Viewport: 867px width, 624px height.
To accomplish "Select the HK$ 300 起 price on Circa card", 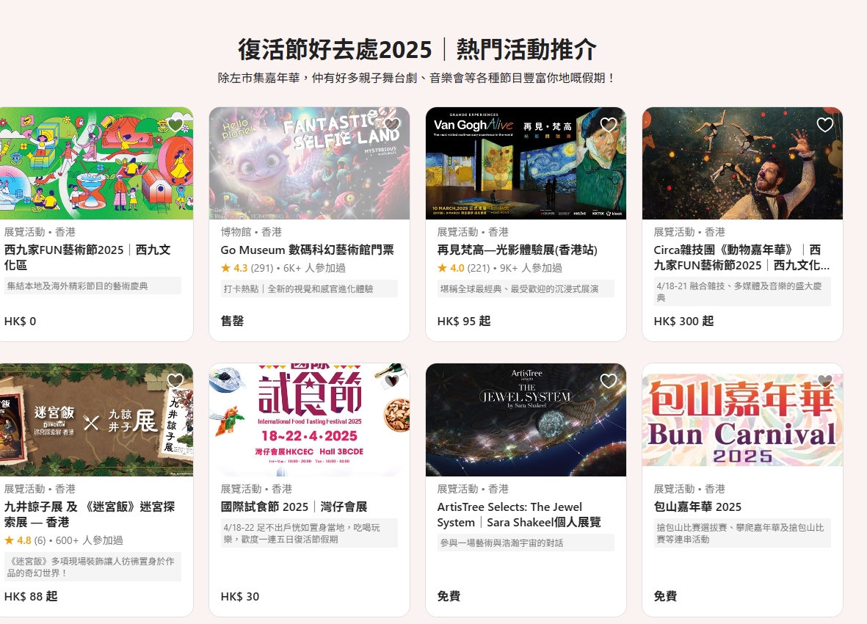I will point(683,321).
